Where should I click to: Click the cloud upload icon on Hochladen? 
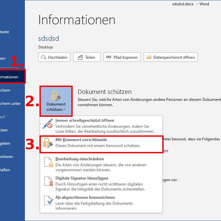click(x=43, y=57)
